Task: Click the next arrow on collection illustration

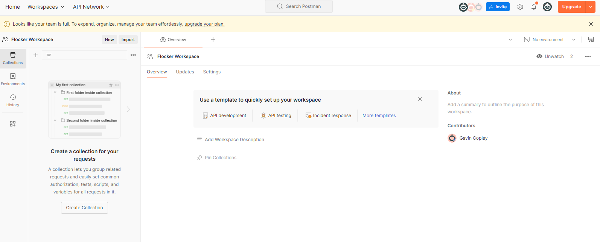Action: pyautogui.click(x=128, y=109)
